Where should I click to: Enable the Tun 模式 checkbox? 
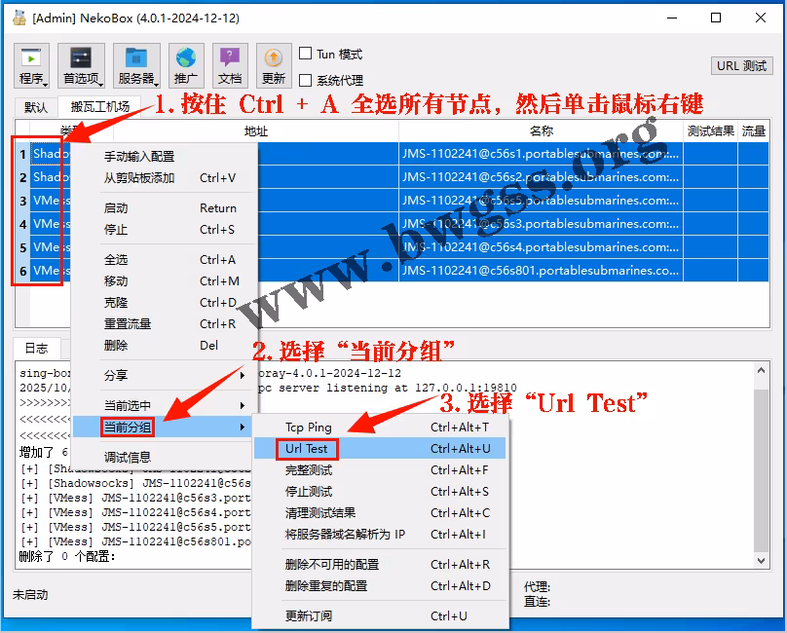306,55
